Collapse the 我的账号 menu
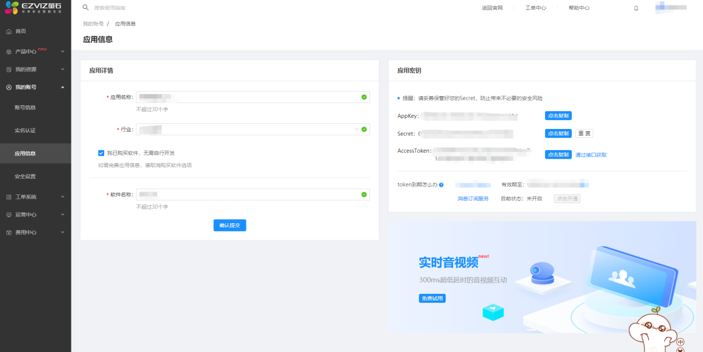 (62, 87)
